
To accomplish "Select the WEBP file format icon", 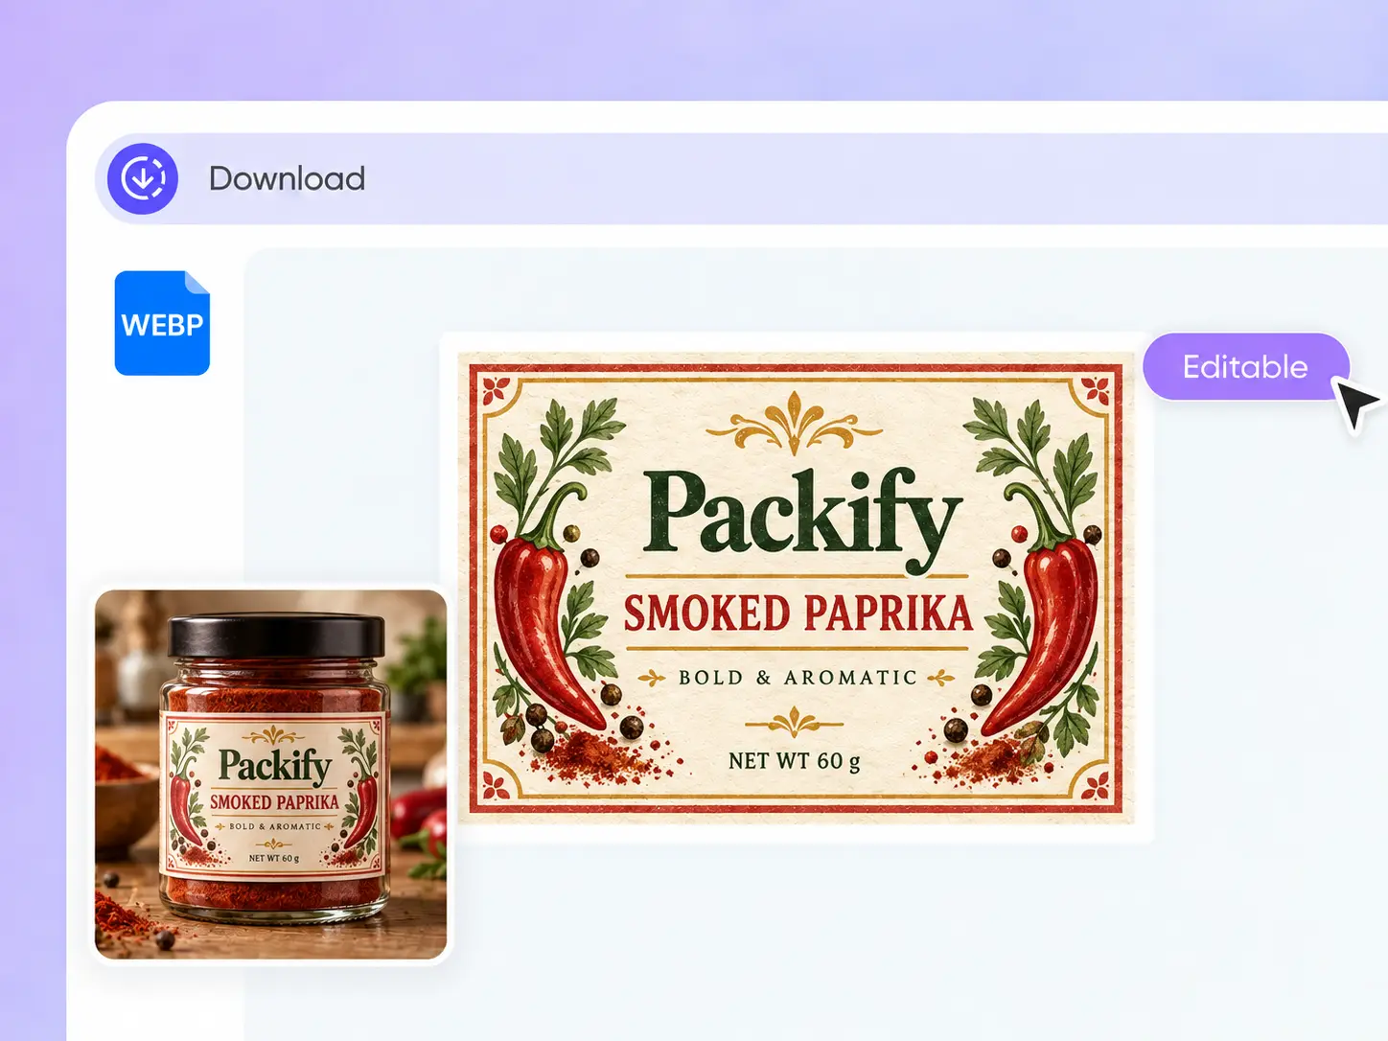I will [162, 323].
